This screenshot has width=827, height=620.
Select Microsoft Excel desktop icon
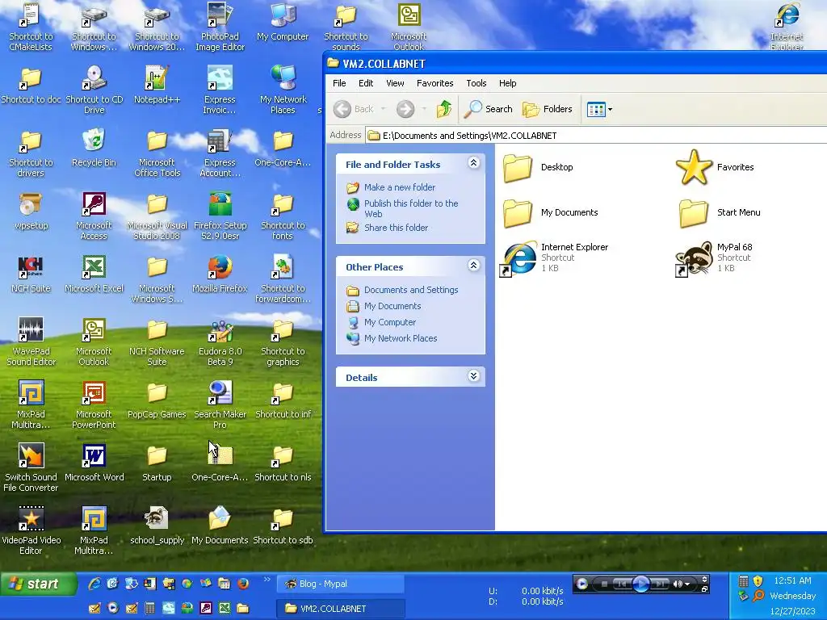(94, 274)
